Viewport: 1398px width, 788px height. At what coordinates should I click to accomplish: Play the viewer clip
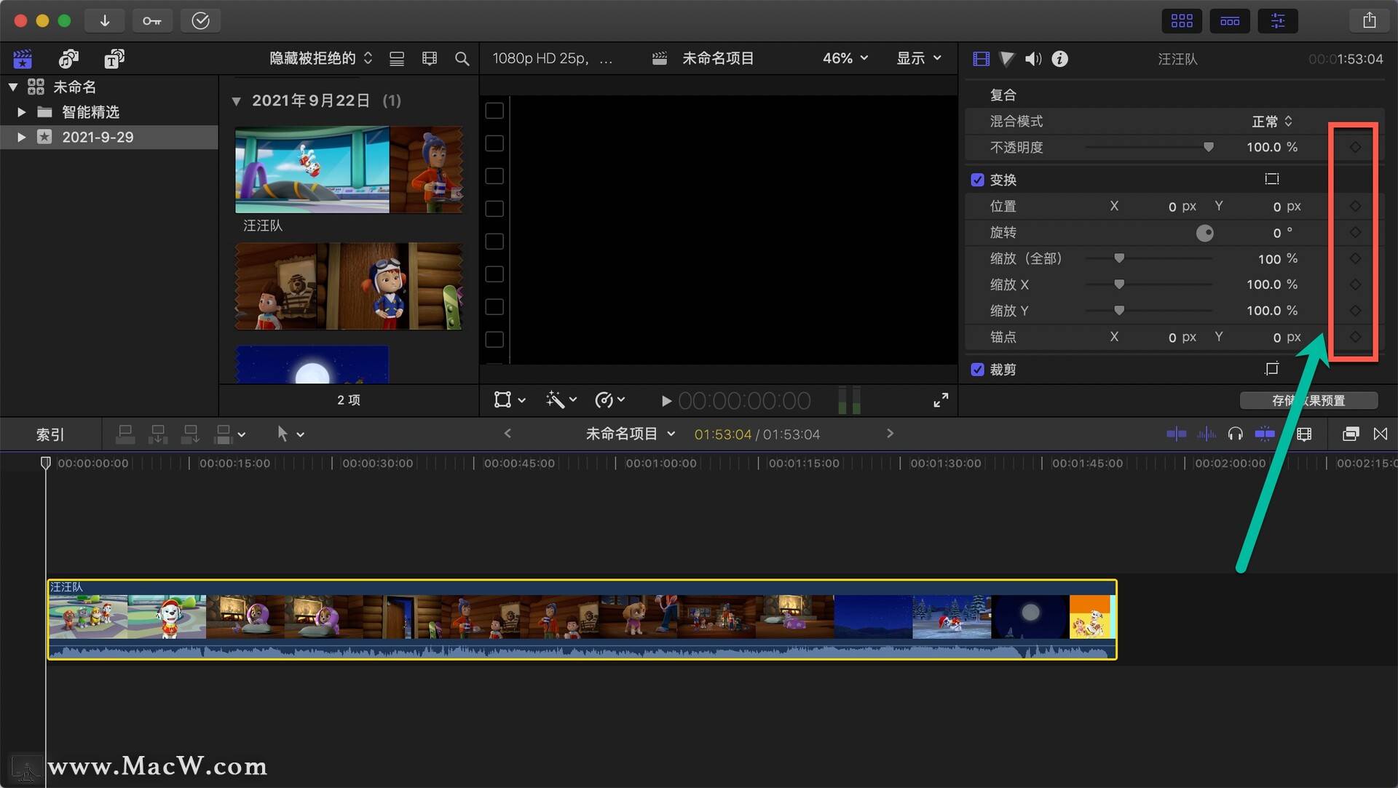(x=666, y=401)
